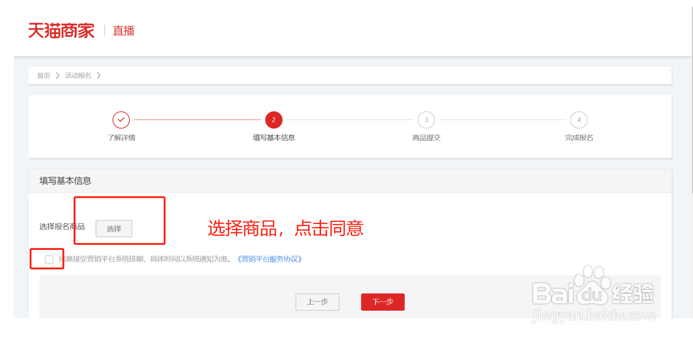Tick the agree to platform scheduling checkbox
693x339 pixels.
[x=49, y=259]
